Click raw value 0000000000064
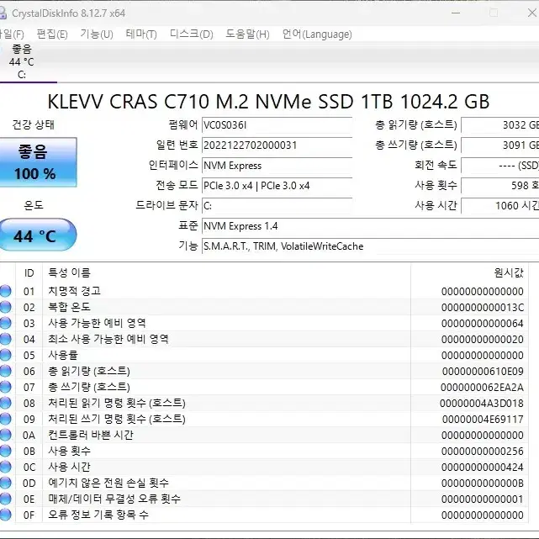539x539 pixels. [x=483, y=324]
